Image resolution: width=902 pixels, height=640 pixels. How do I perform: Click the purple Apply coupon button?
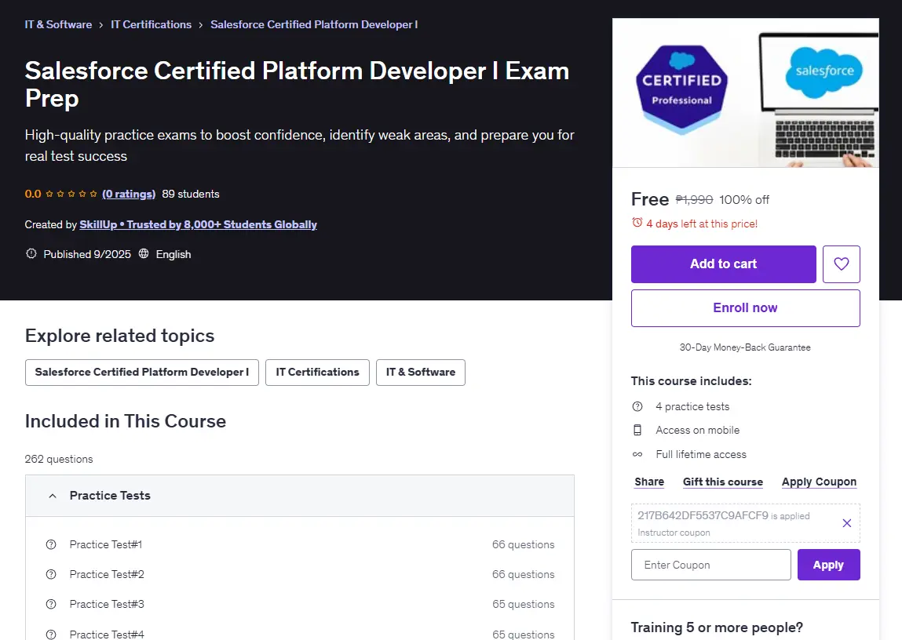pos(828,565)
